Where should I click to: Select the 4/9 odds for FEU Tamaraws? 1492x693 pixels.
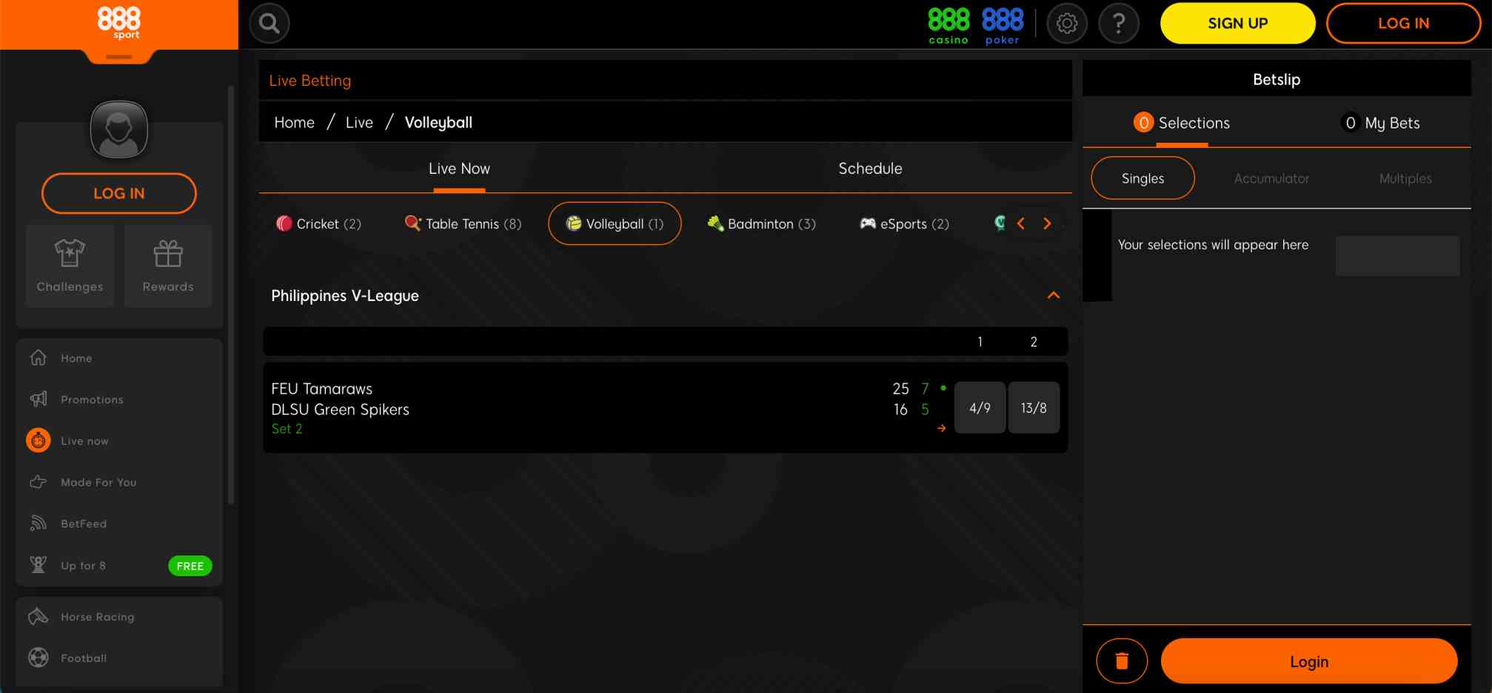click(980, 407)
